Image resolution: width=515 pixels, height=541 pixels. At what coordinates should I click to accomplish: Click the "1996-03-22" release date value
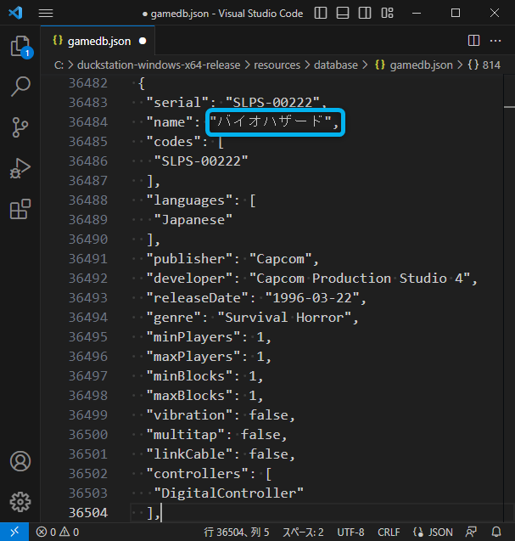point(312,298)
